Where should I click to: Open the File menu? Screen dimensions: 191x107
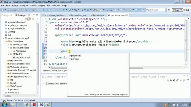(x=3, y=6)
